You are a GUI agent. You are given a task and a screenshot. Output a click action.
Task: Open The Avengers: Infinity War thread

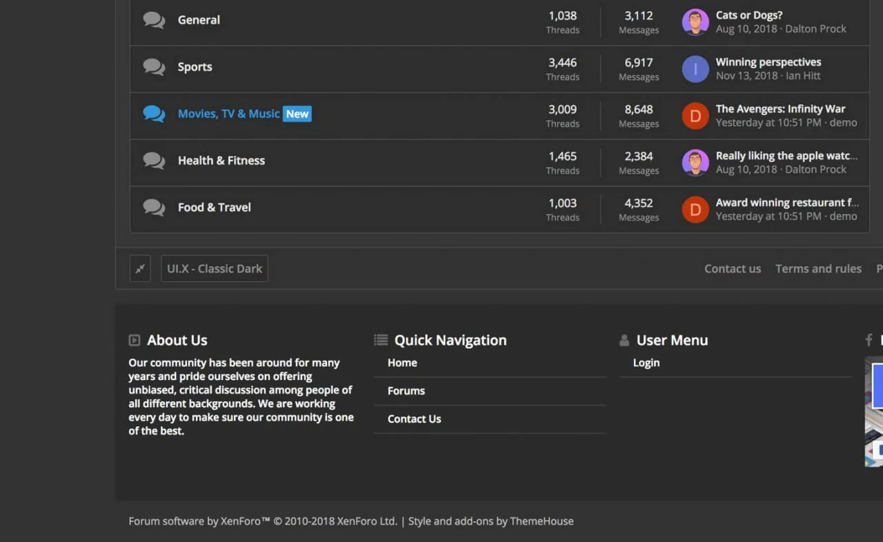click(780, 109)
